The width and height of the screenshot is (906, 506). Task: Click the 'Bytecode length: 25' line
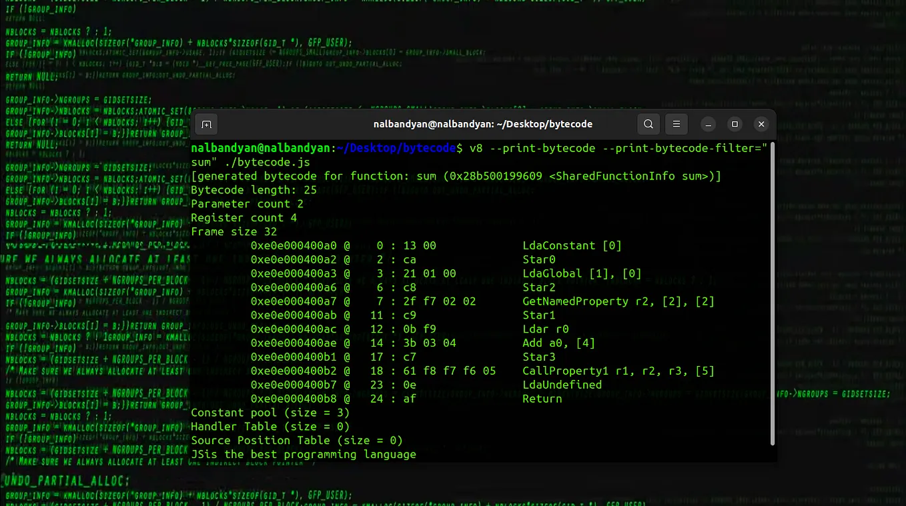coord(254,190)
